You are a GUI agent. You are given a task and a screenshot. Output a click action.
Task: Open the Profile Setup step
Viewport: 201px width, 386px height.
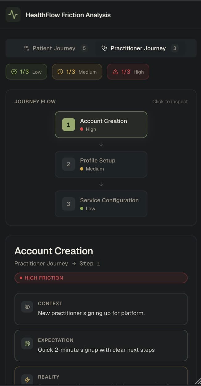tap(101, 164)
